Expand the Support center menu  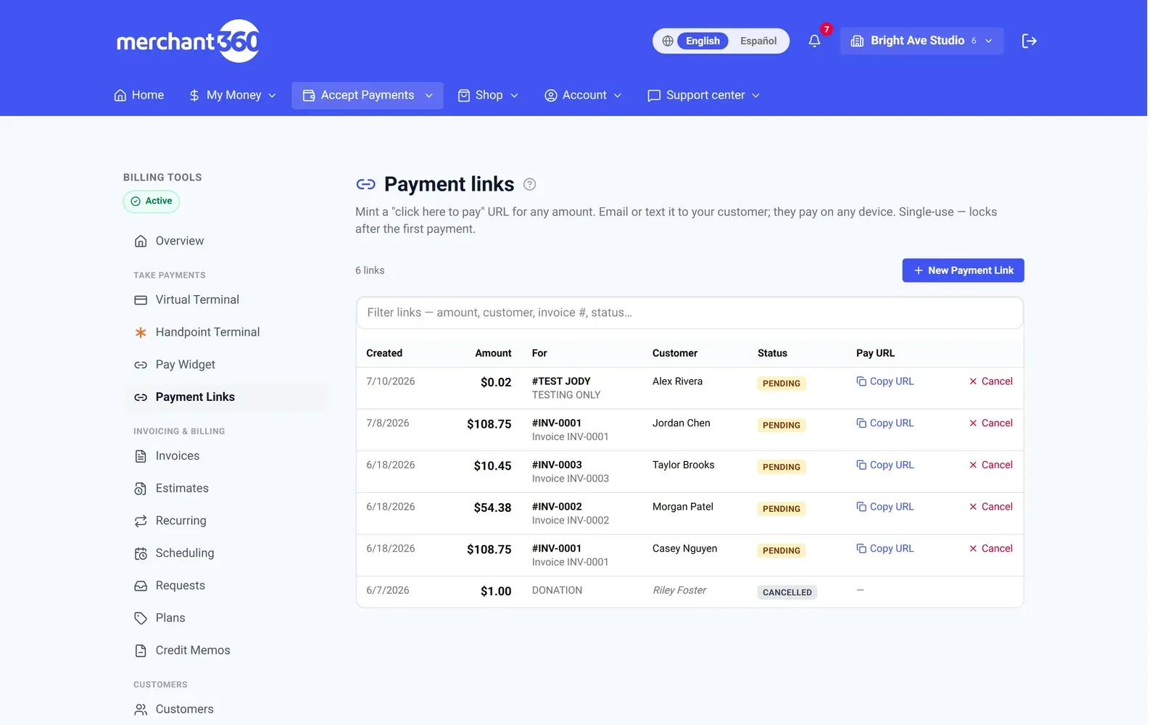703,95
